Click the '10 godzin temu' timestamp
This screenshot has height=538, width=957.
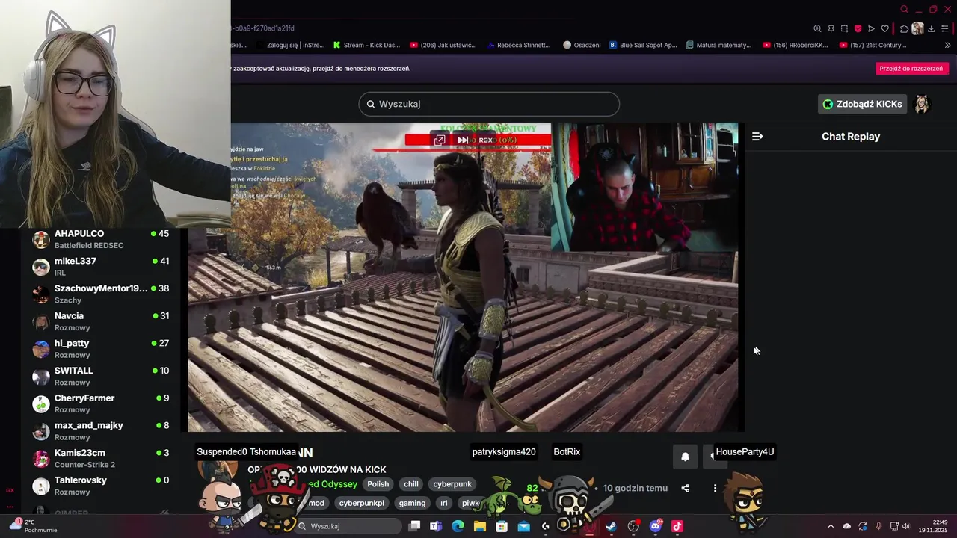pyautogui.click(x=636, y=488)
